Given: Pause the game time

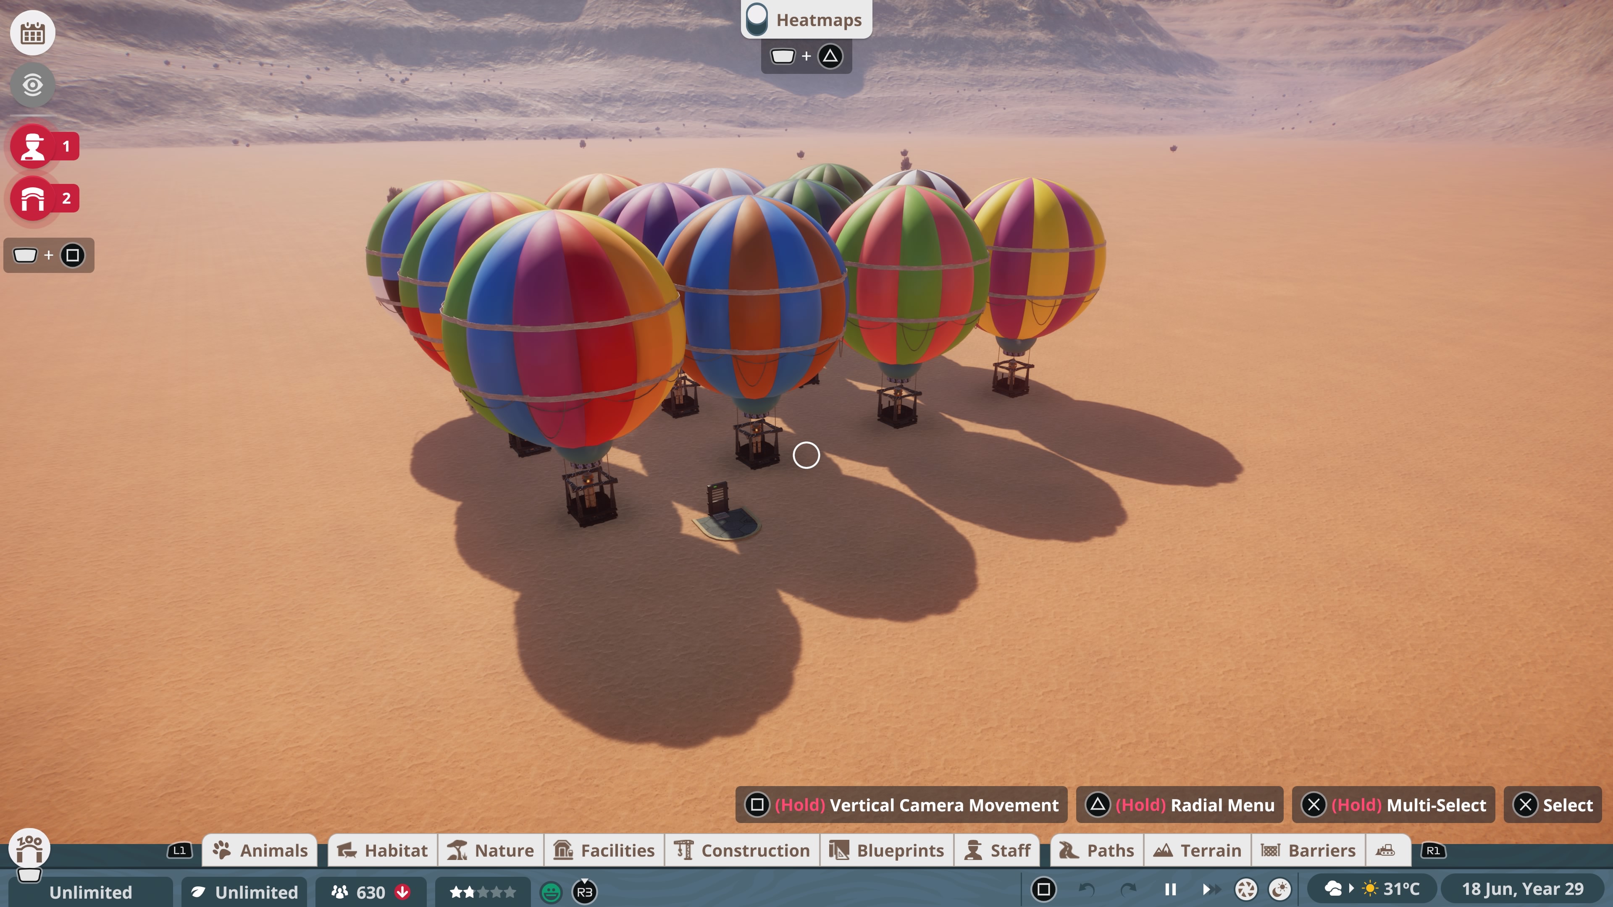Looking at the screenshot, I should click(1170, 889).
